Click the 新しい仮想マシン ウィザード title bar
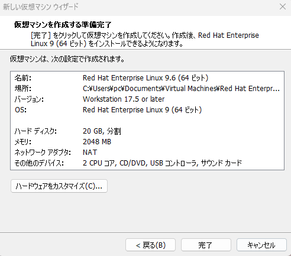The height and width of the screenshot is (256, 291). pyautogui.click(x=41, y=7)
